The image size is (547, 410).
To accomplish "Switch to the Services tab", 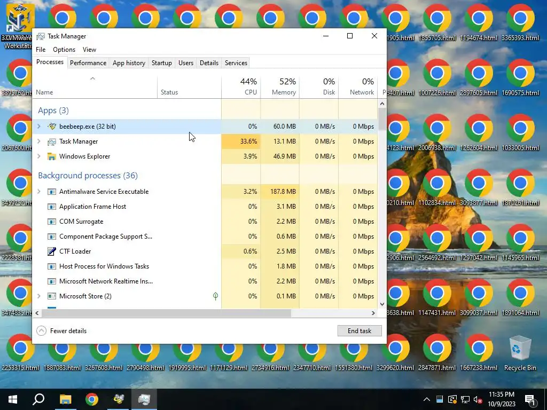I will [x=236, y=63].
